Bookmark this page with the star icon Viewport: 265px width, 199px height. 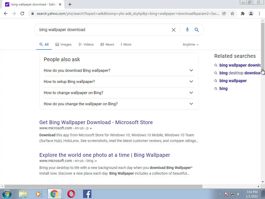tap(232, 13)
